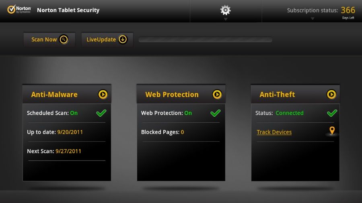Expand the dropdown arrow below settings gear
362x203 pixels.
226,19
